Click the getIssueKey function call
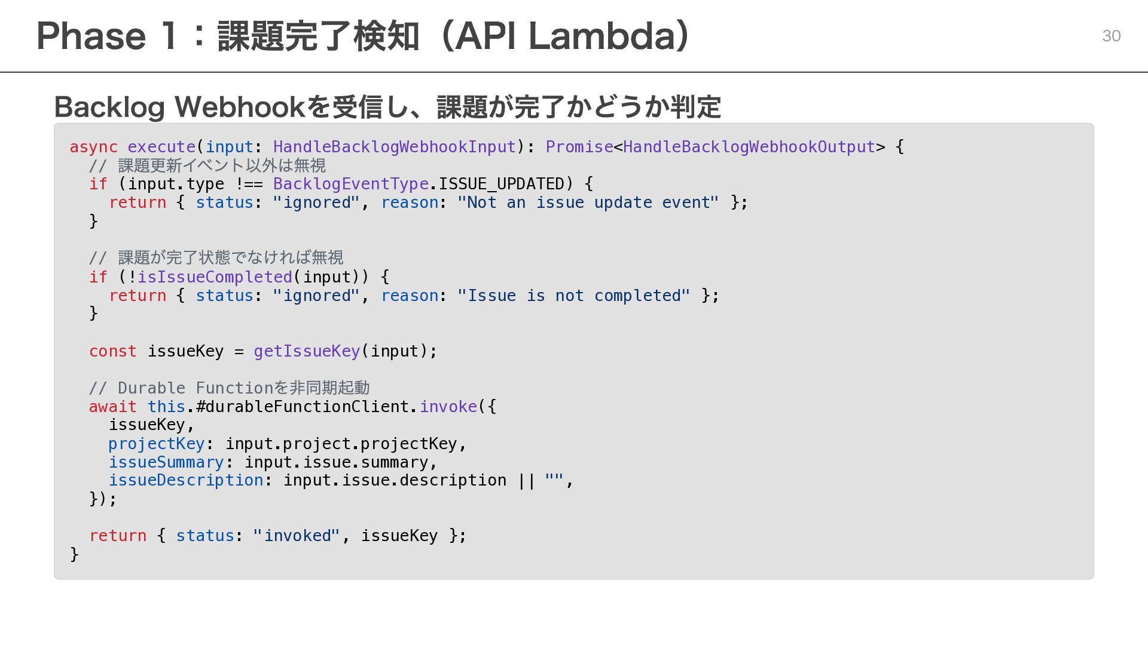1148x645 pixels. (307, 351)
